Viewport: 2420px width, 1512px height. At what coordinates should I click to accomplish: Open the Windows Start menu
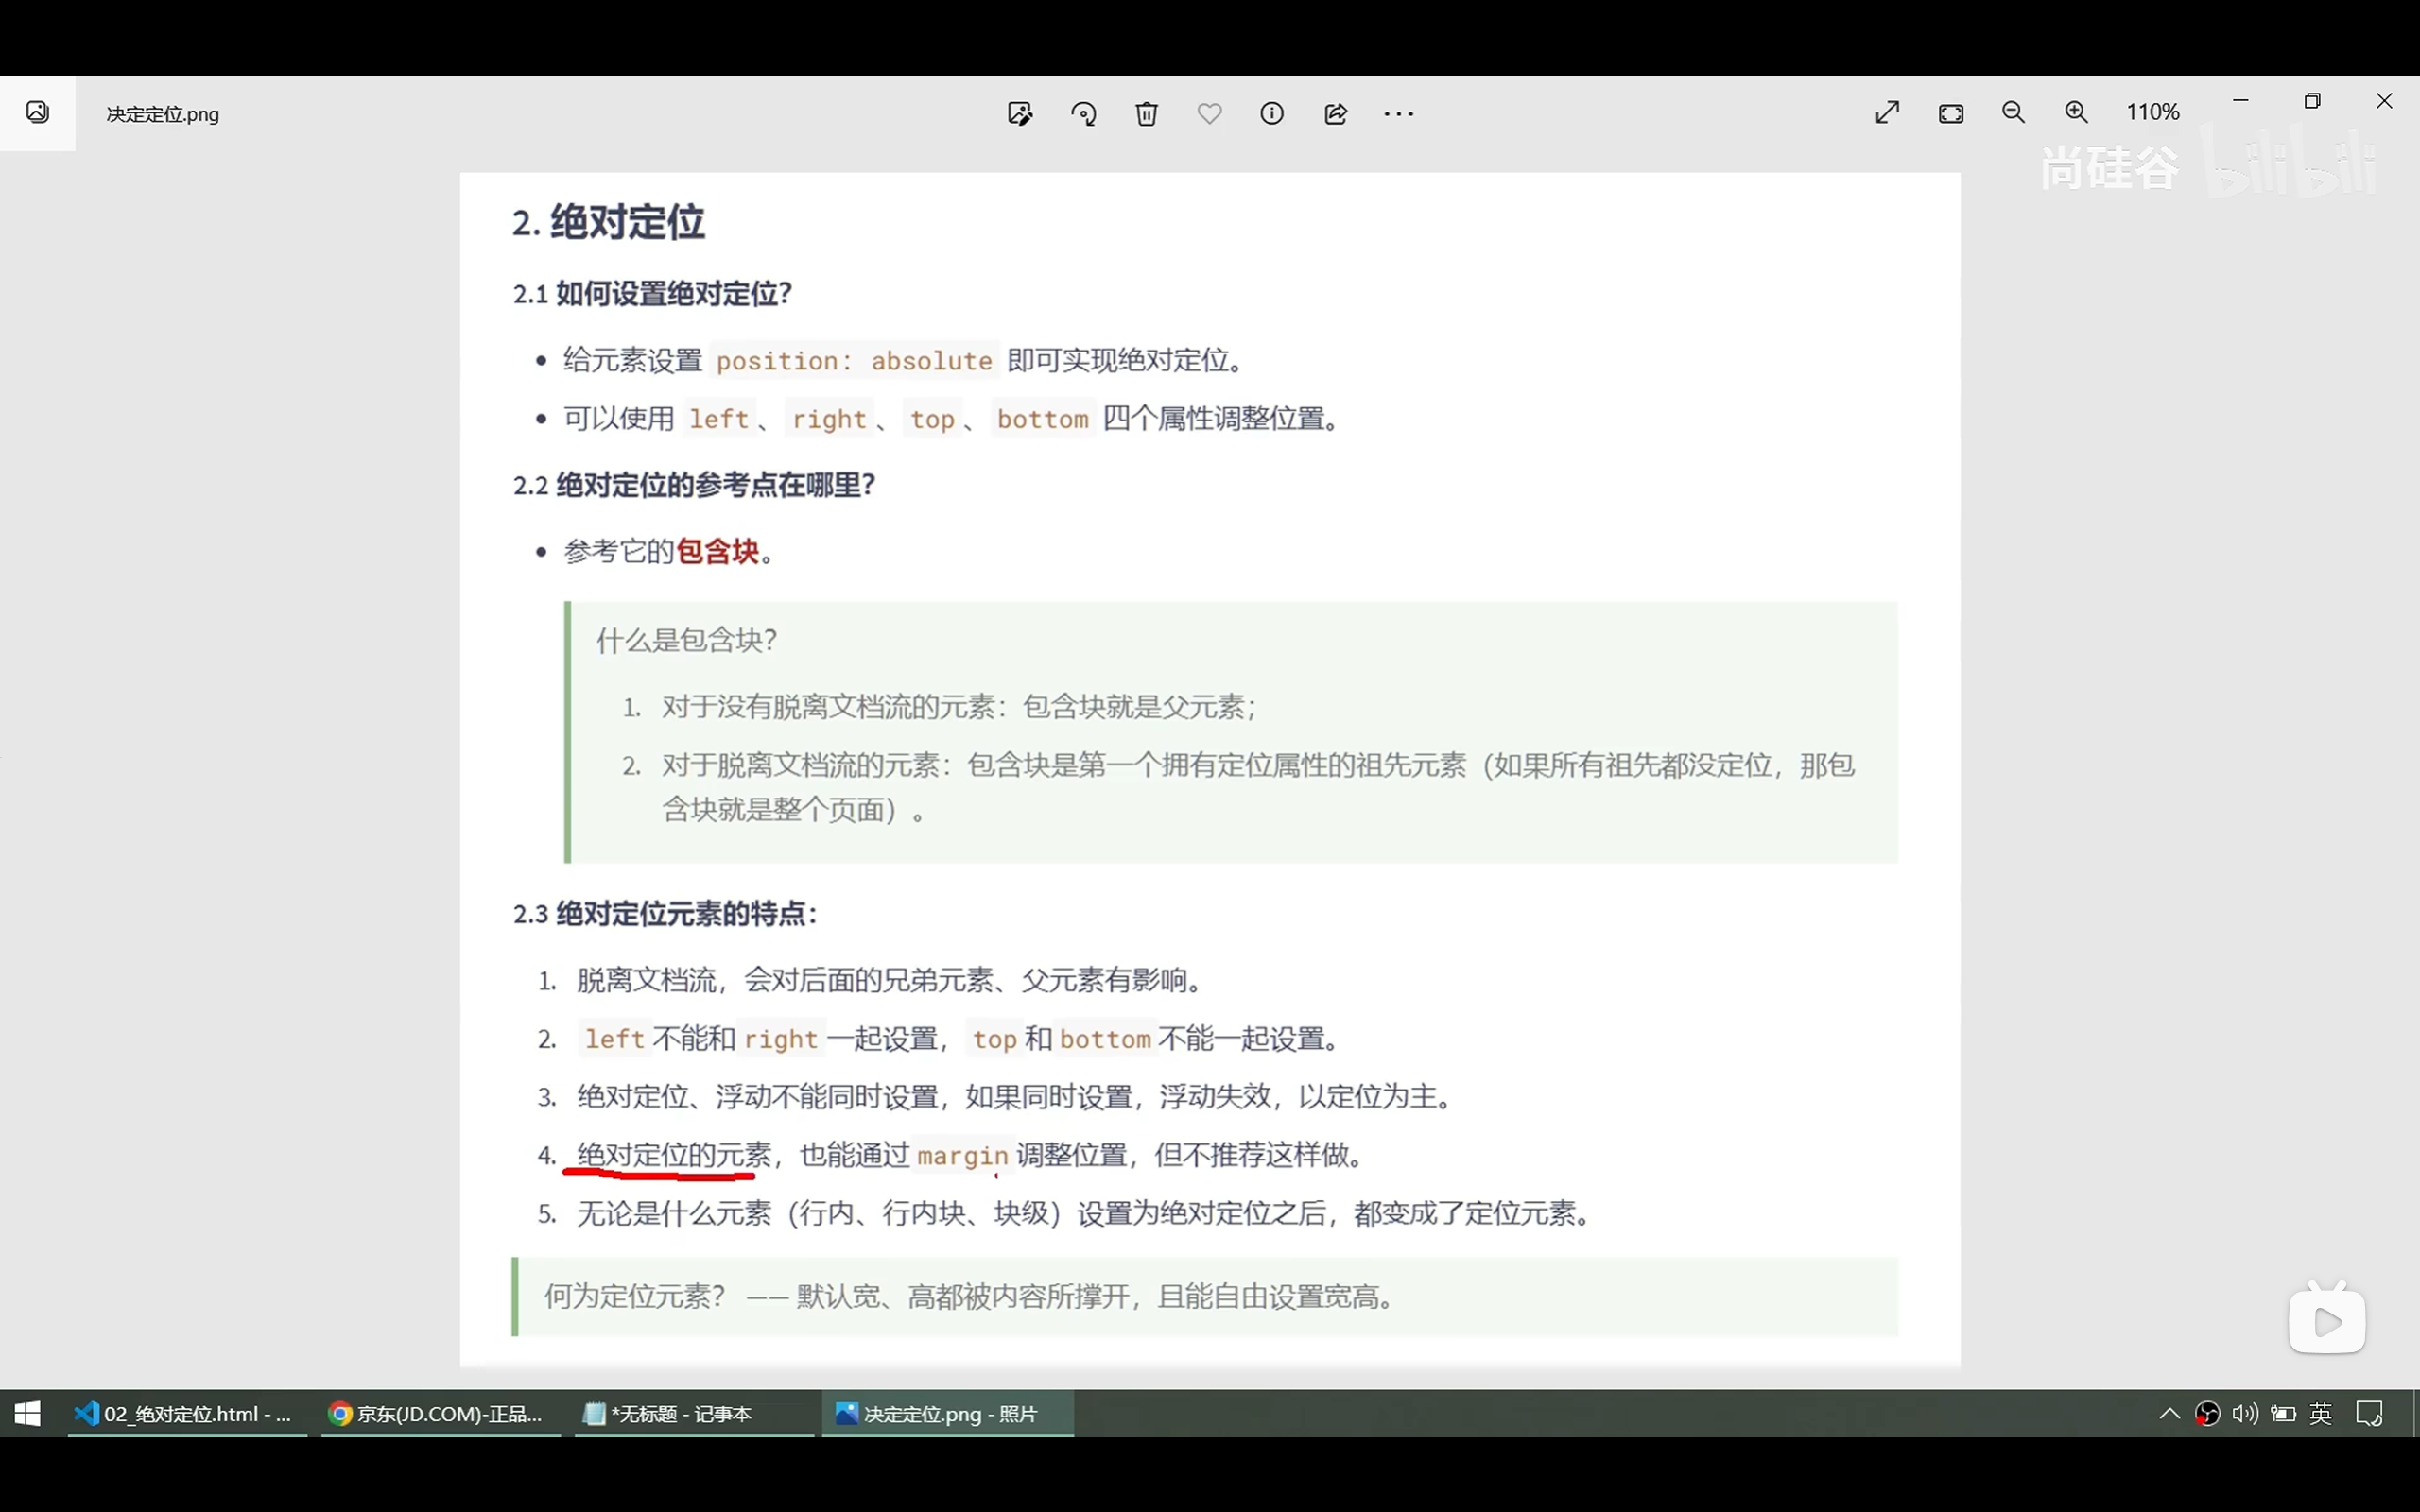(26, 1413)
